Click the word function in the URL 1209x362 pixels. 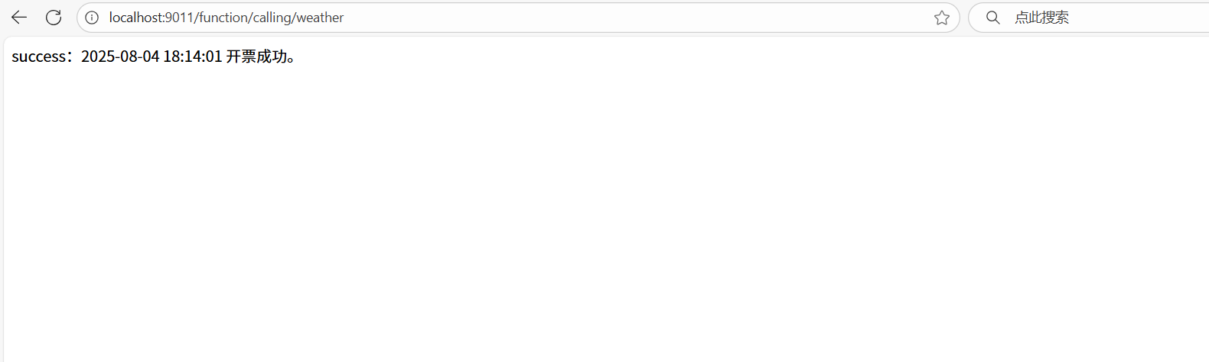[223, 18]
